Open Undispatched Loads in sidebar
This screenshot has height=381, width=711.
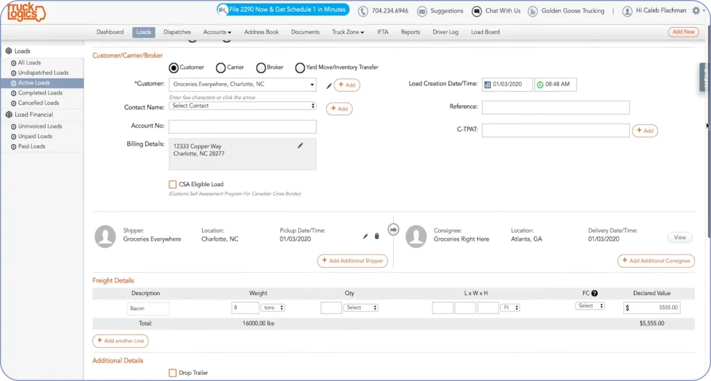(43, 73)
